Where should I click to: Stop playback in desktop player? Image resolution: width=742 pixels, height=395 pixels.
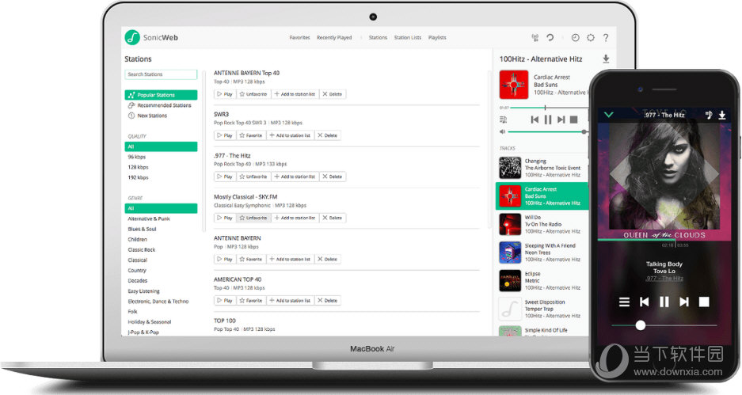click(574, 120)
